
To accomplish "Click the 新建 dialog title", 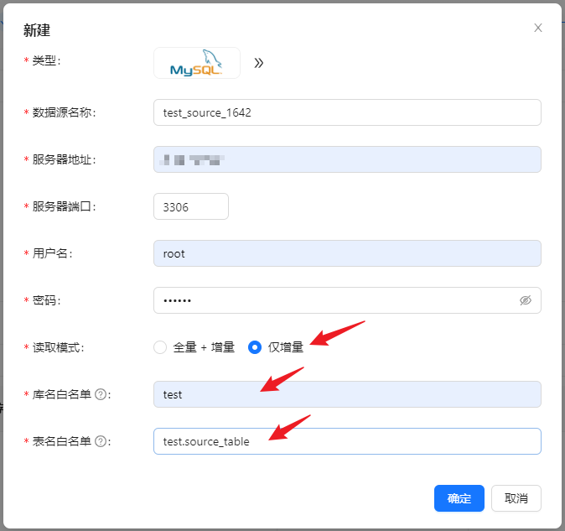I will [37, 30].
